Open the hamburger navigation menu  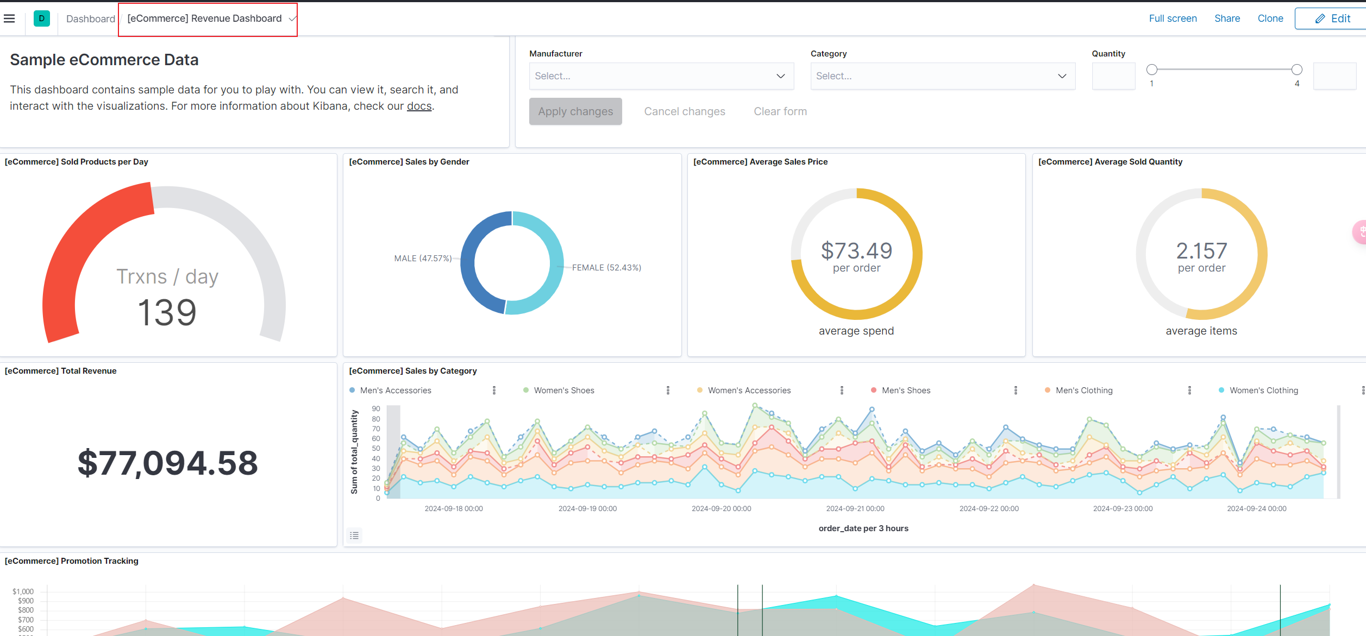9,18
